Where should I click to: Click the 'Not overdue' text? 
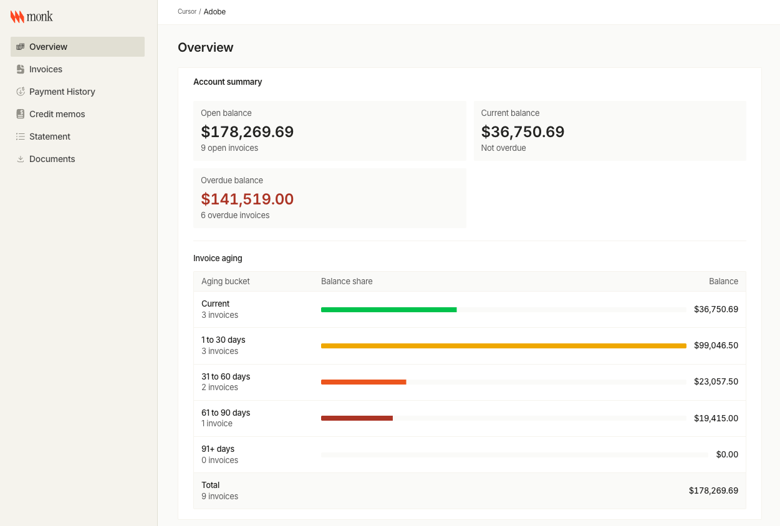[504, 148]
